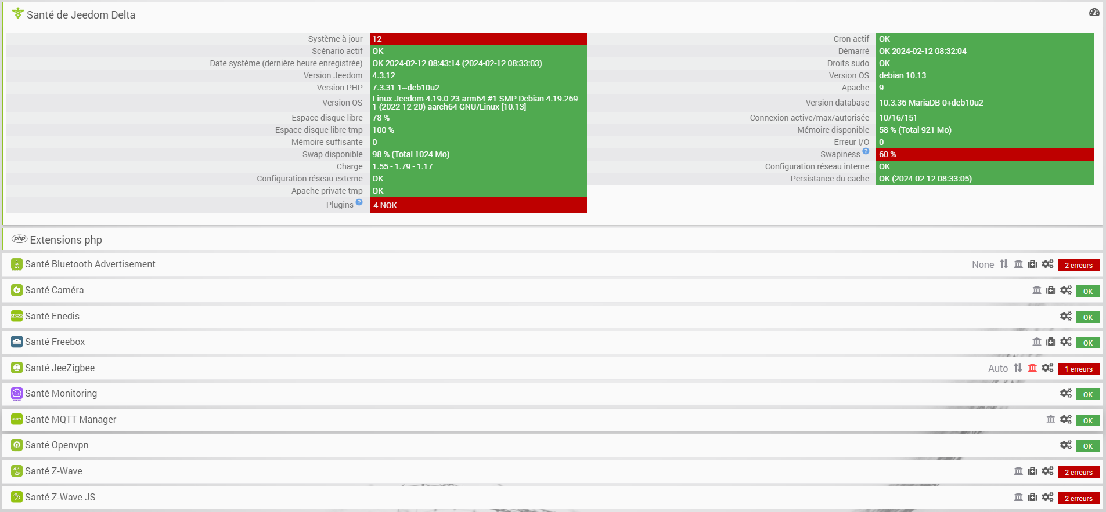Click the OK badge for Santé Caméra

1088,291
